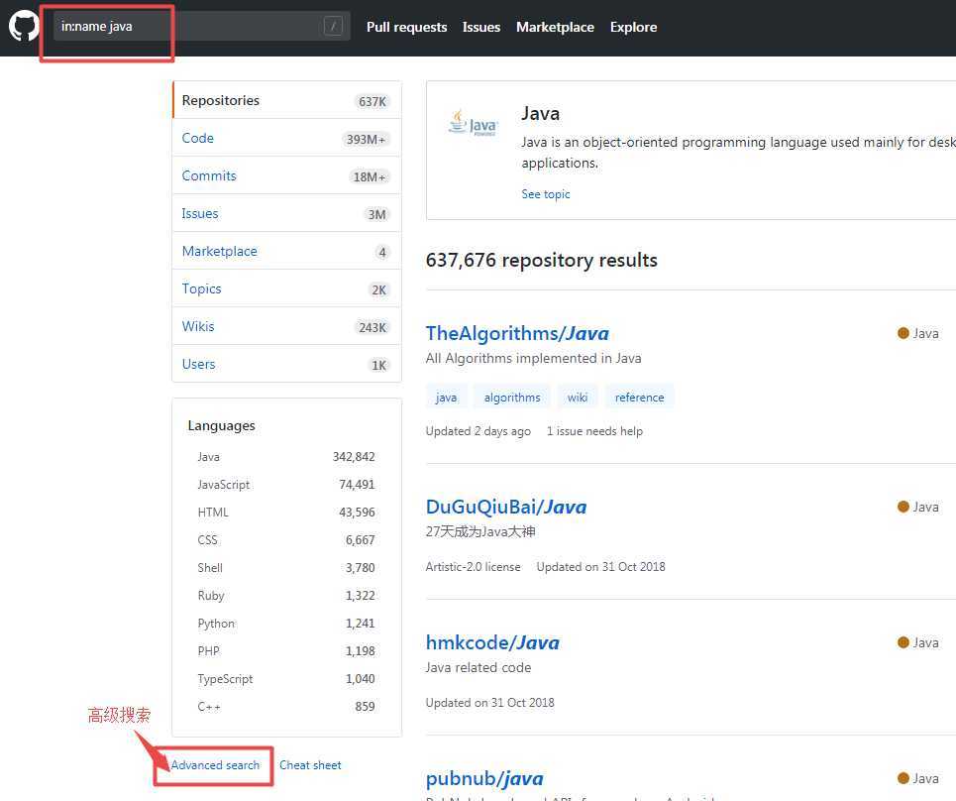Switch to Topics search results
This screenshot has height=801, width=956.
tap(287, 288)
